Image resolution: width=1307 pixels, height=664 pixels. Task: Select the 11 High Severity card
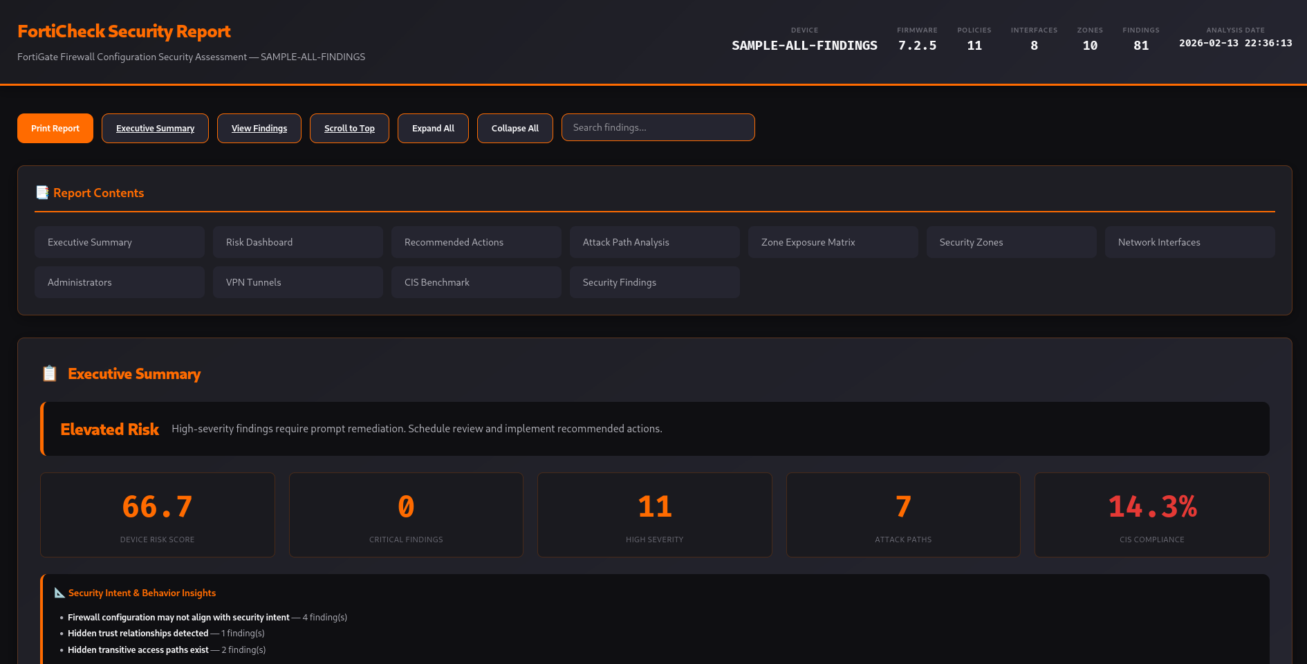(655, 515)
